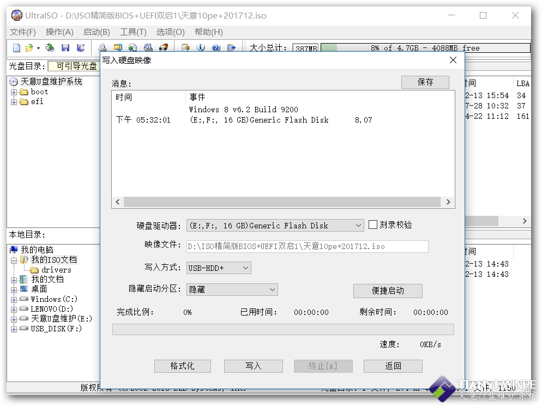Click the drivers folder icon
542x406 pixels.
coord(34,270)
